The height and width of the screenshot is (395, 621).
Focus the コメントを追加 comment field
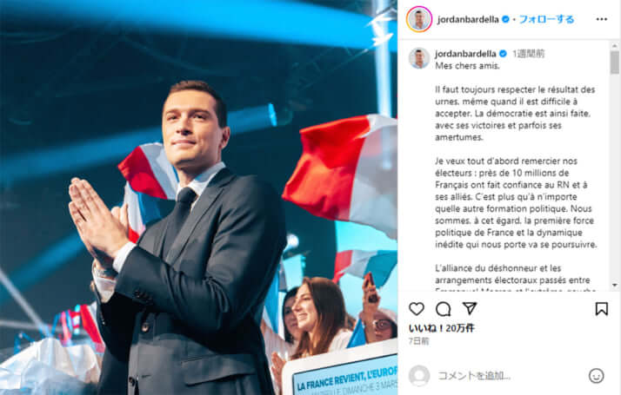[x=509, y=376]
